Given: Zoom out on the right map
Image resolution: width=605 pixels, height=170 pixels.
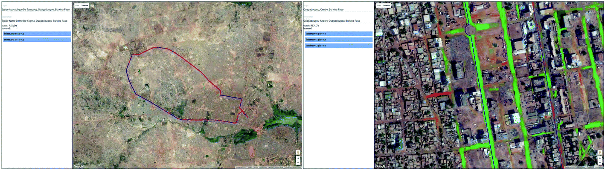Looking at the screenshot, I should pyautogui.click(x=599, y=162).
